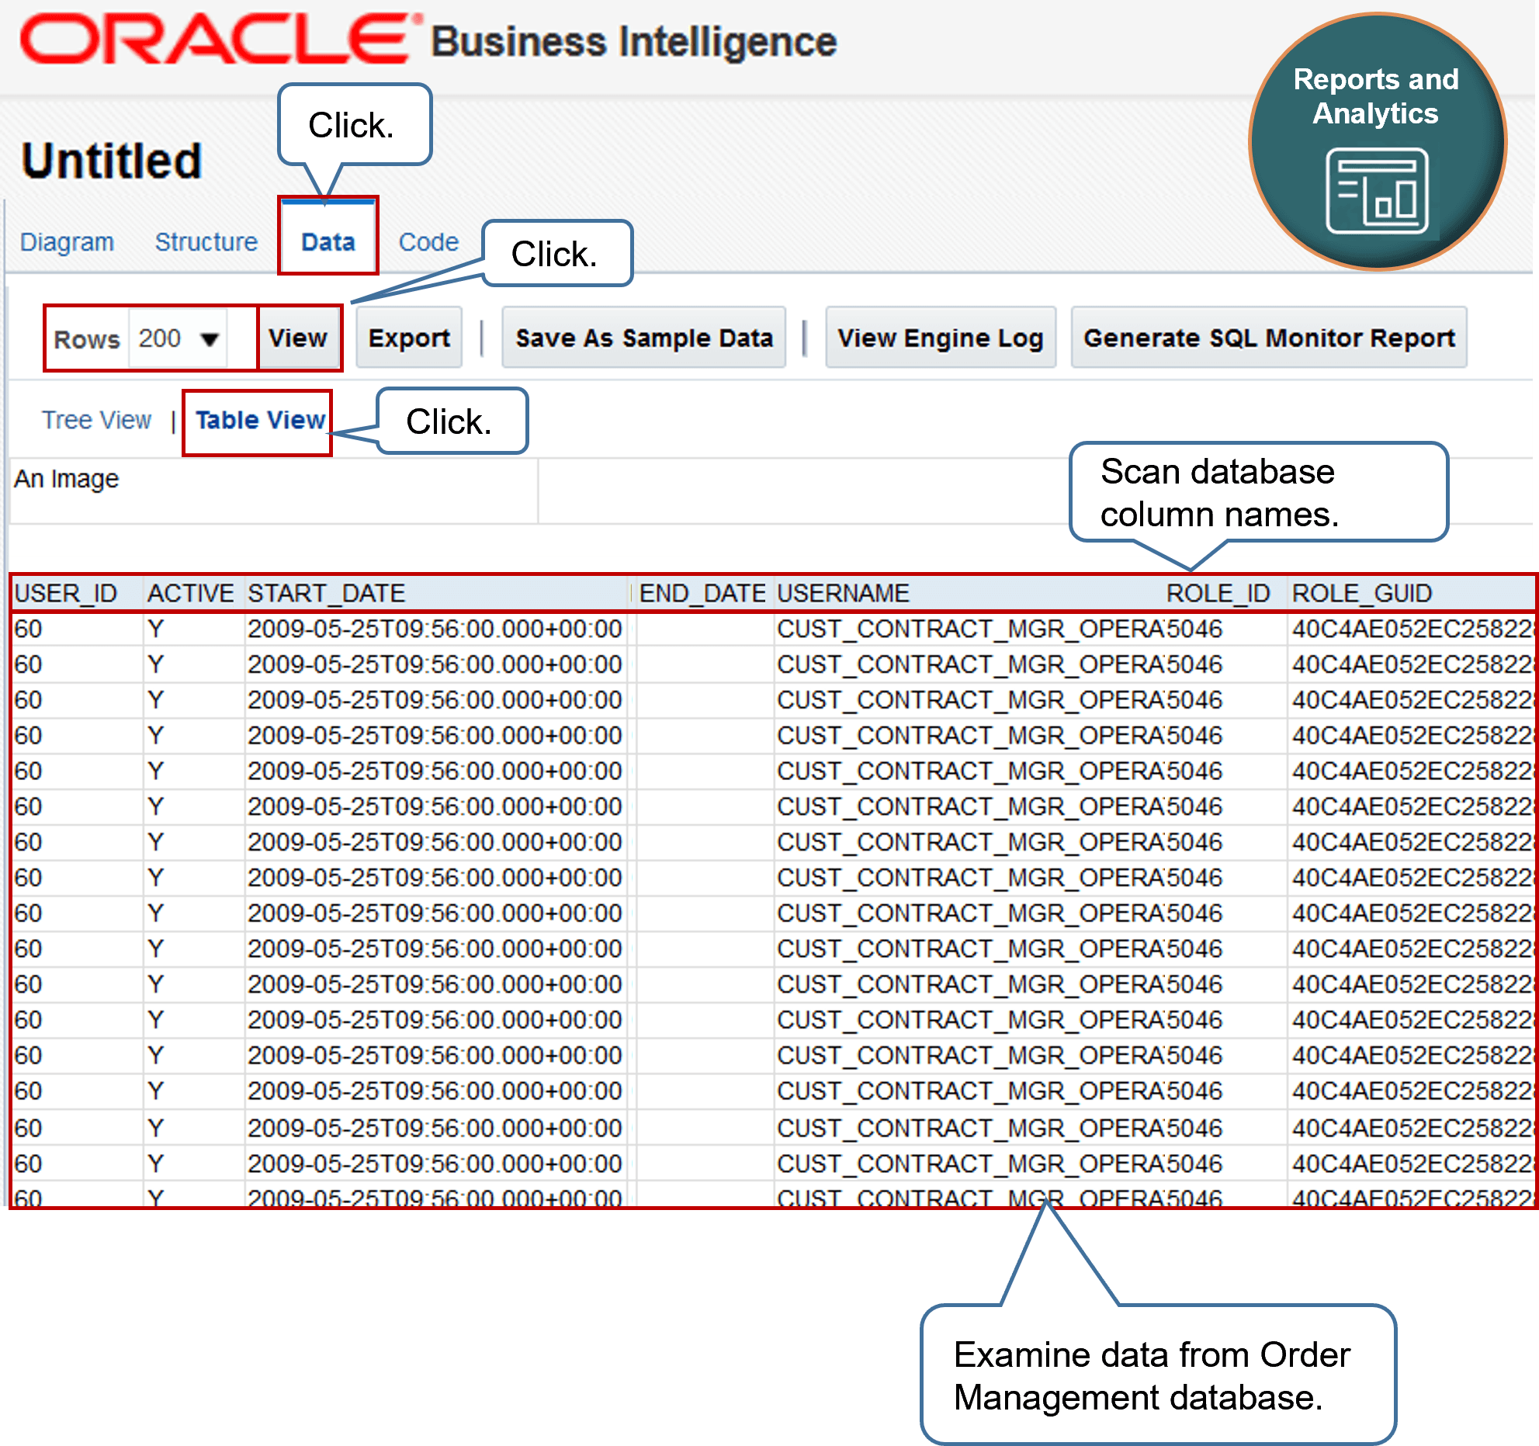This screenshot has height=1446, width=1539.
Task: Switch to Tree View
Action: [x=96, y=420]
